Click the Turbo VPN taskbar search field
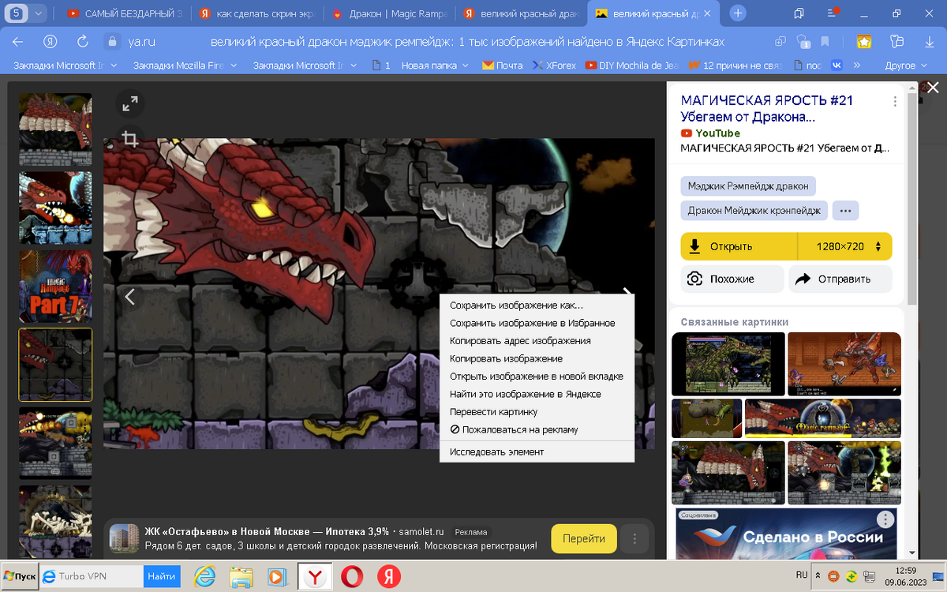 click(92, 577)
